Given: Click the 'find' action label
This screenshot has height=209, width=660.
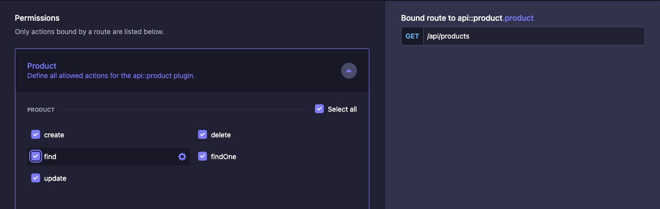Looking at the screenshot, I should coord(50,157).
